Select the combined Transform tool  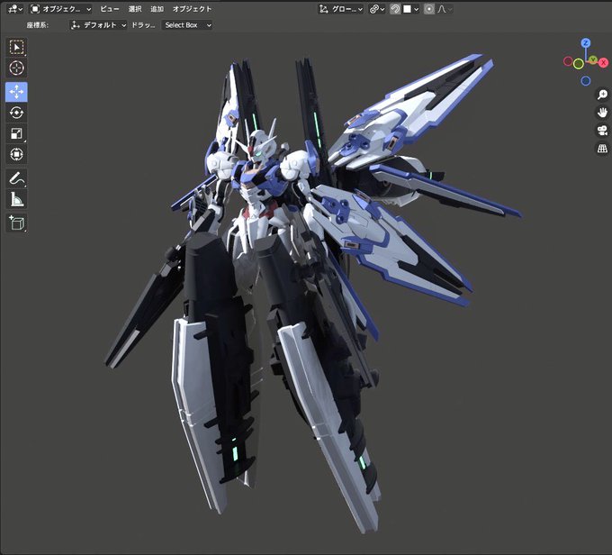point(16,154)
